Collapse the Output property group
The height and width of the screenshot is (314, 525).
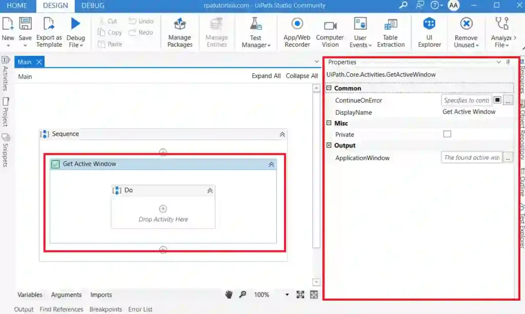329,145
